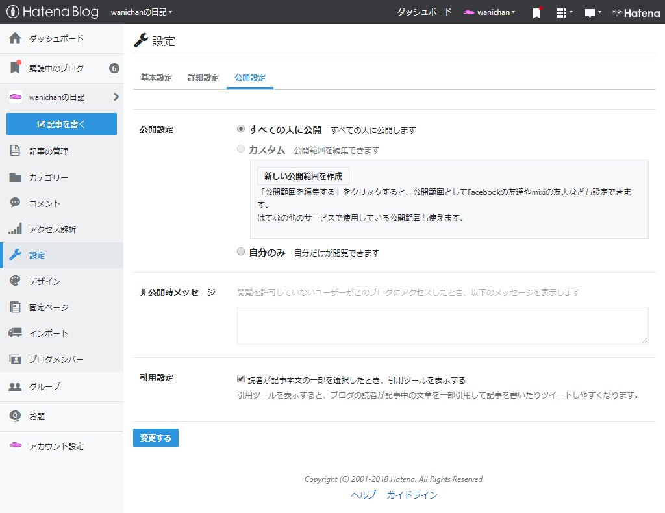Click the bar chart icon beside アクセス解析
This screenshot has width=665, height=513.
pyautogui.click(x=15, y=229)
